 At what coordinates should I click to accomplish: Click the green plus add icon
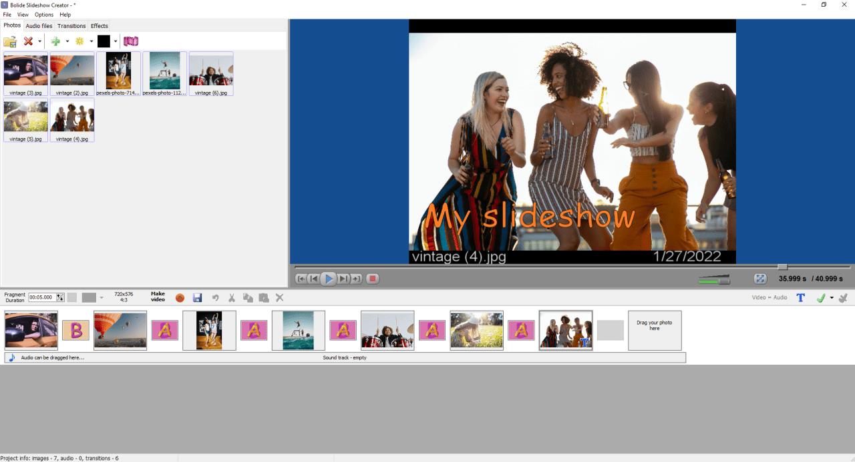point(55,41)
